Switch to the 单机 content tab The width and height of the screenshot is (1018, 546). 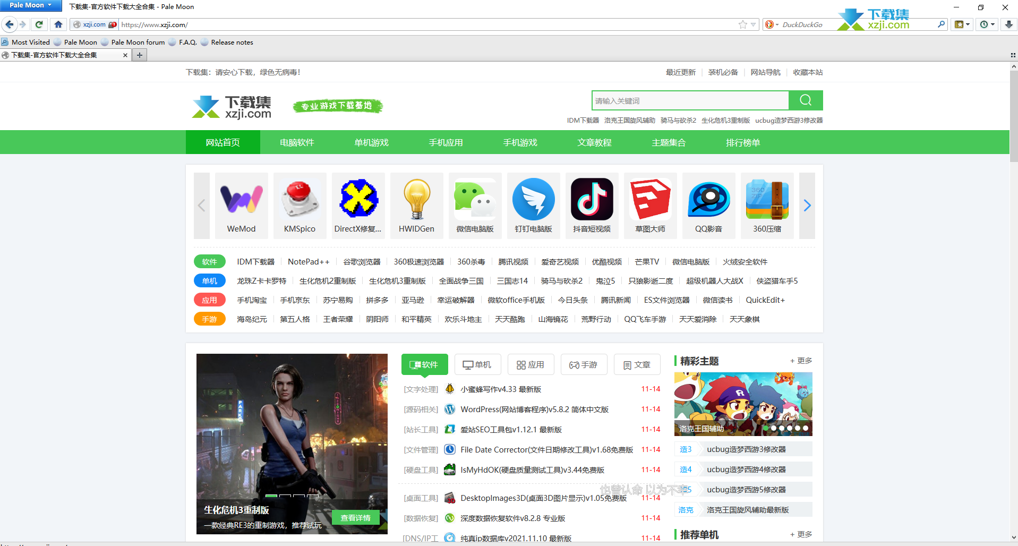click(x=478, y=365)
